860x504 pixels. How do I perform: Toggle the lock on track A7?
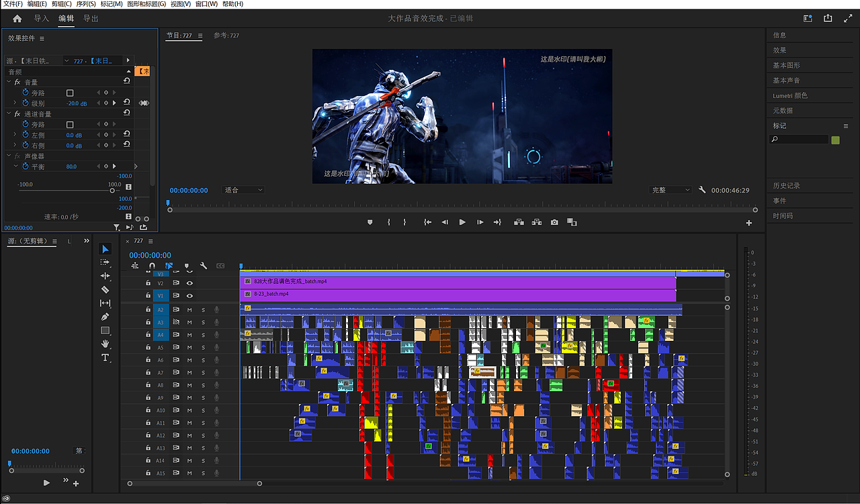click(148, 372)
